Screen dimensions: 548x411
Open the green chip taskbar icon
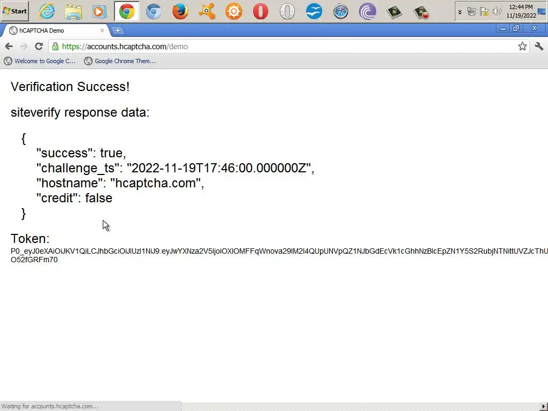tap(394, 12)
